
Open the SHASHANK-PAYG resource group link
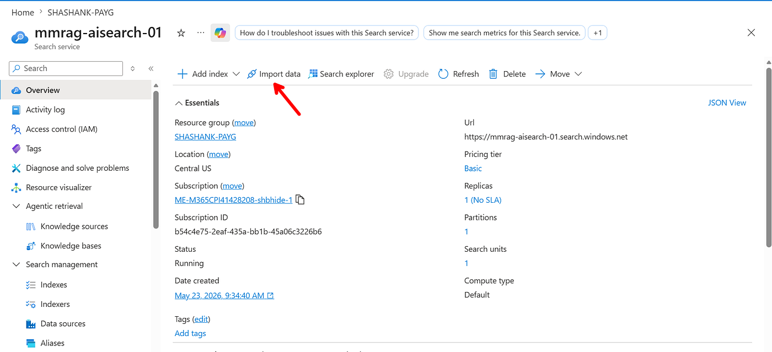pyautogui.click(x=205, y=137)
